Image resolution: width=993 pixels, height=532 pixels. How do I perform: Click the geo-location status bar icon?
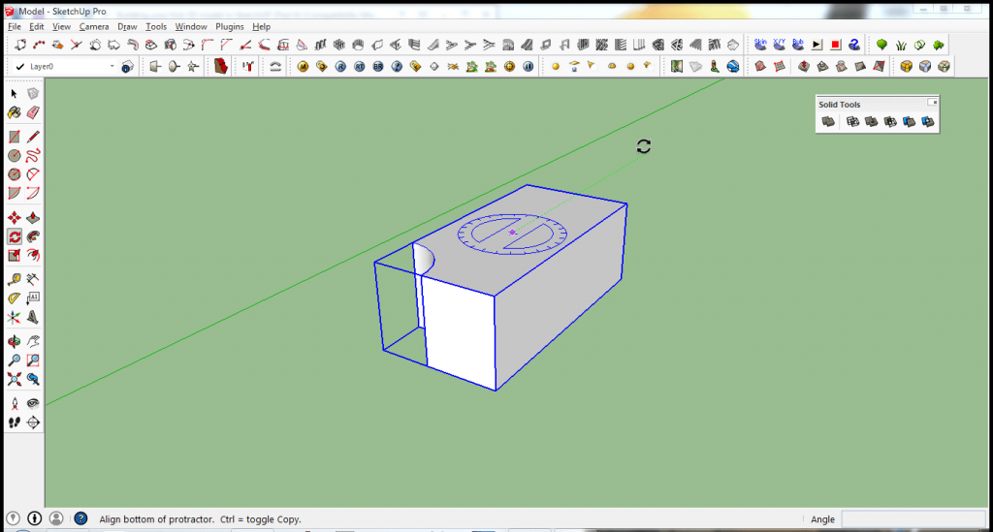[13, 518]
